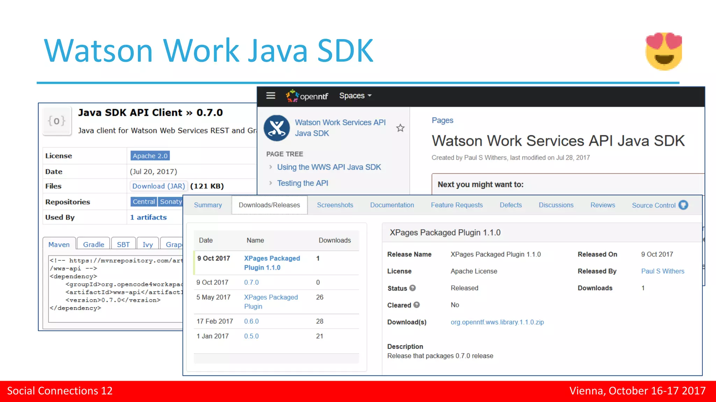This screenshot has width=716, height=402.
Task: Click the Date column header
Action: tap(206, 240)
